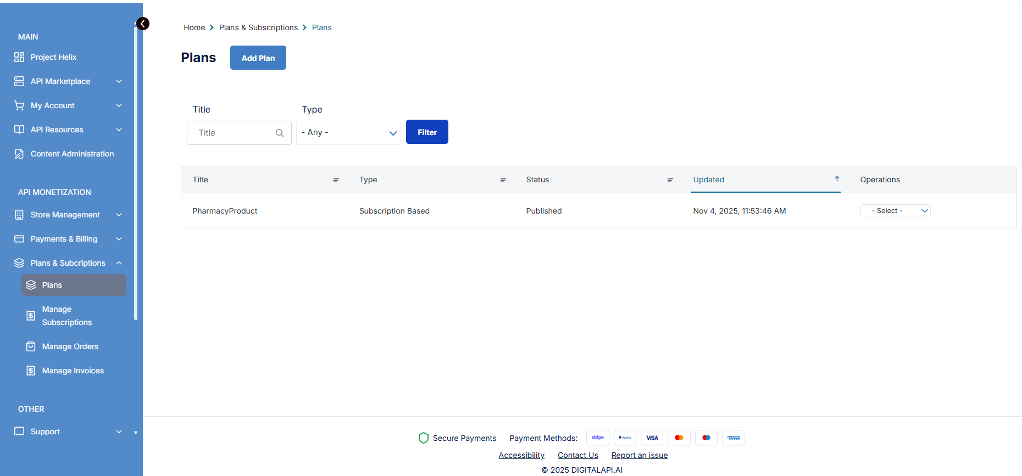Click the Type column sort icon

(503, 180)
